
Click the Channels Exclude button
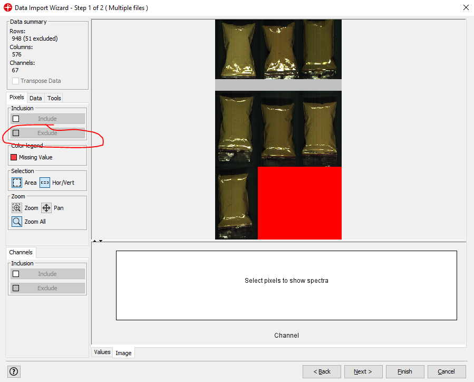point(47,288)
